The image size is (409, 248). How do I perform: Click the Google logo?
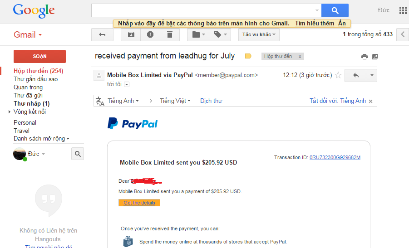(x=34, y=11)
